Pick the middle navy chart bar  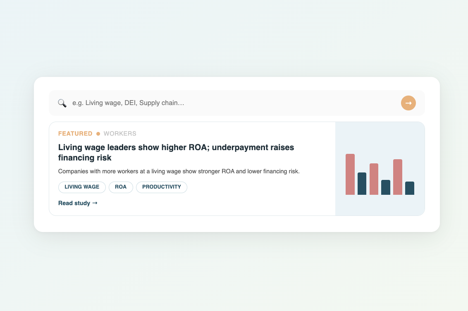(386, 187)
